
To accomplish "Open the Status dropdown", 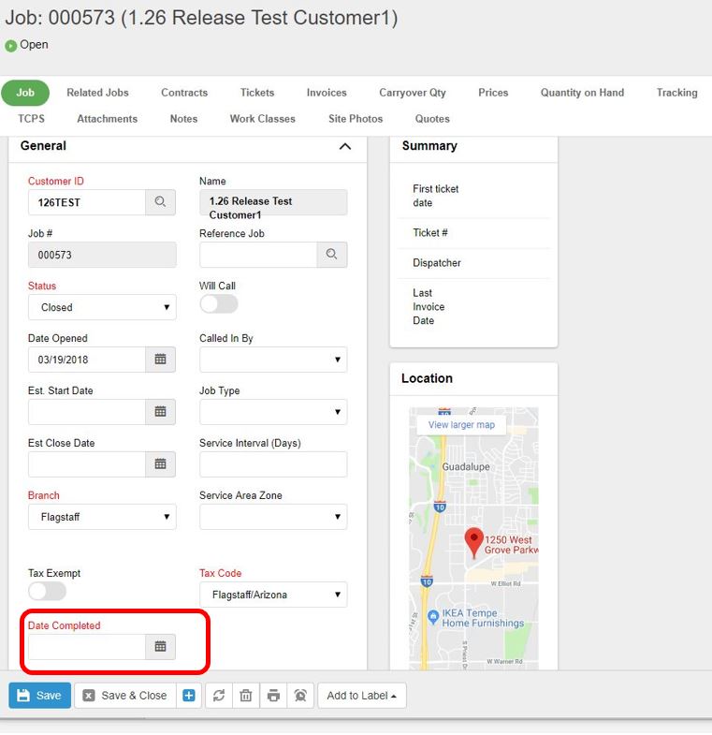I will pyautogui.click(x=102, y=307).
